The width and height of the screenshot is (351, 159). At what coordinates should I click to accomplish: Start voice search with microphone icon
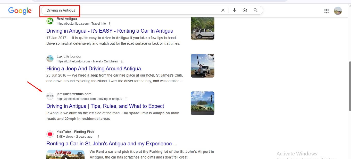(x=234, y=10)
